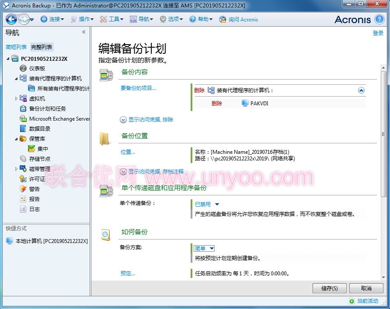Open the 连接 menu
Screen dimensions: 390x309
tap(52, 19)
